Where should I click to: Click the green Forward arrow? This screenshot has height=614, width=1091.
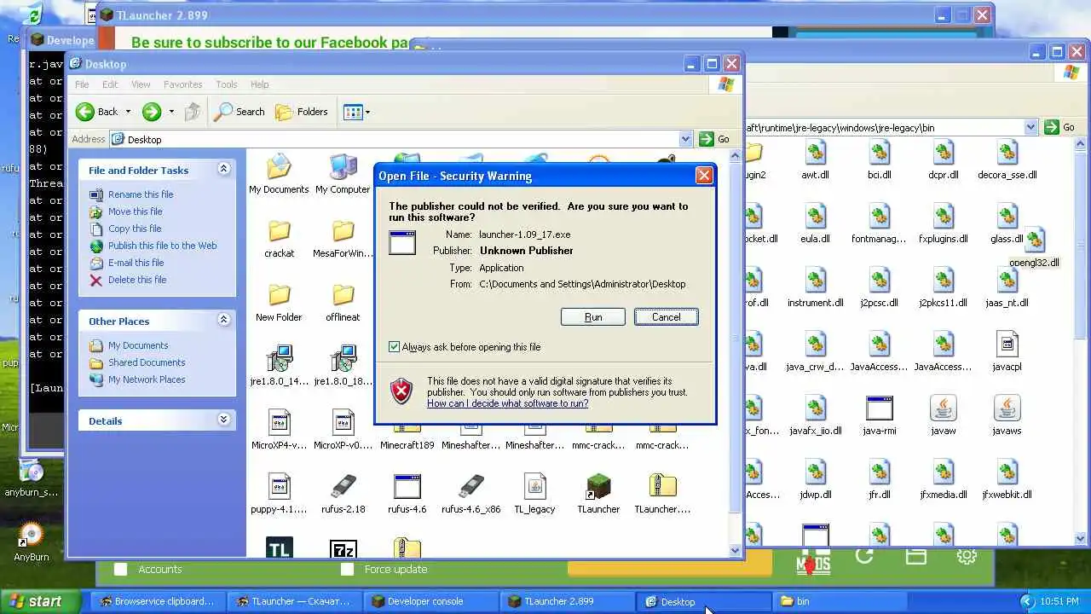pos(152,112)
